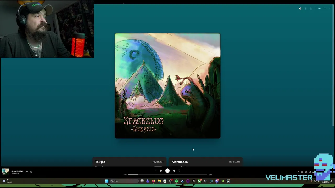Image resolution: width=335 pixels, height=188 pixels.
Task: Open the clock showing 28.12.2025
Action: (x=326, y=182)
